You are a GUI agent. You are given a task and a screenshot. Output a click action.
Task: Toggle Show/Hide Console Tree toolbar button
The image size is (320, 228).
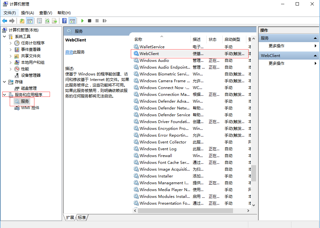click(x=30, y=21)
